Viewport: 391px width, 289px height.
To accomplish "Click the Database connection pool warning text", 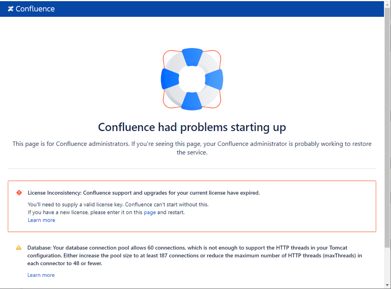I will [x=195, y=255].
